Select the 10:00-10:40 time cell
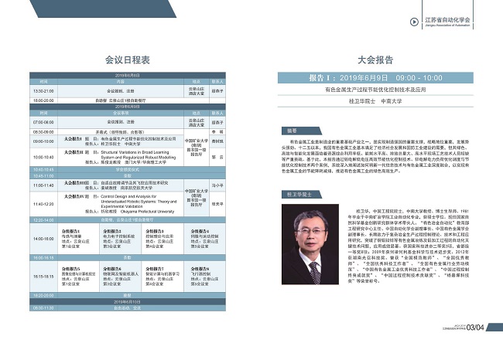Screen dimensions: 503x343 click(43, 158)
